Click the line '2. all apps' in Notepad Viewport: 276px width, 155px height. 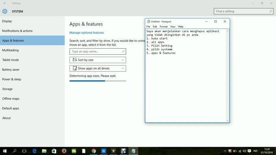[x=155, y=42]
